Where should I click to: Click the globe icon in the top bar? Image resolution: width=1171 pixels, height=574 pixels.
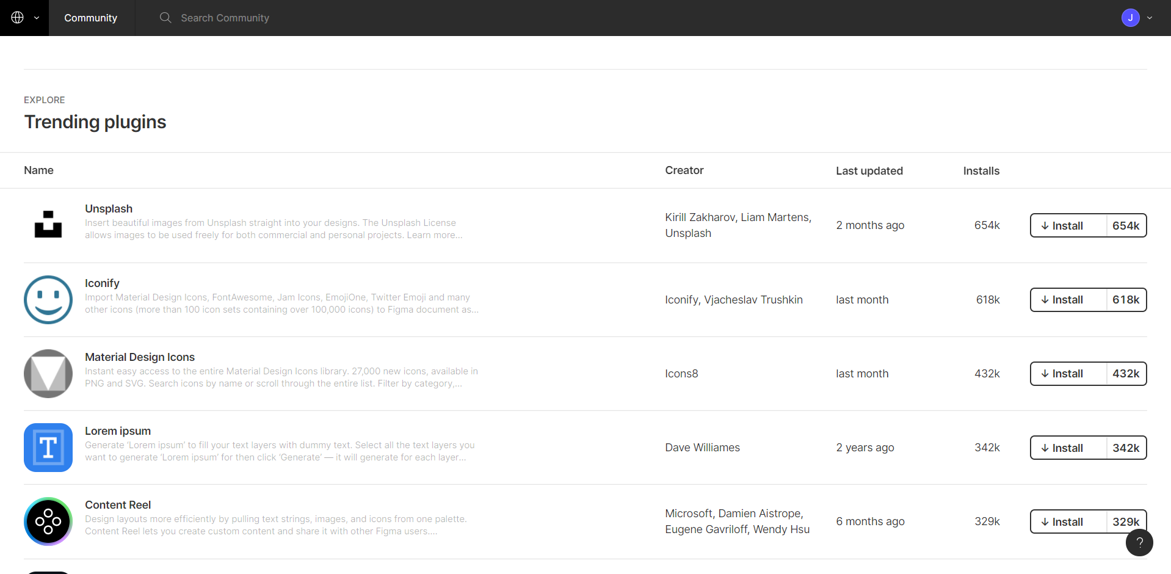click(18, 18)
